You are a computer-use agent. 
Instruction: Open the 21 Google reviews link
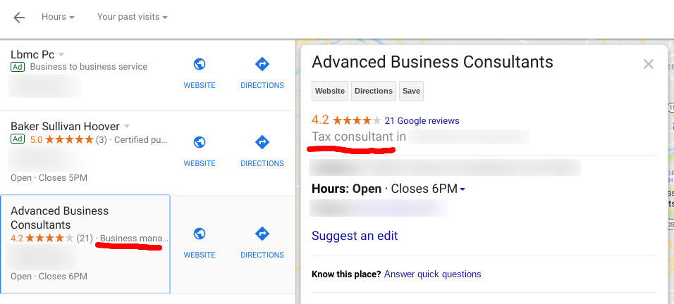pyautogui.click(x=422, y=121)
